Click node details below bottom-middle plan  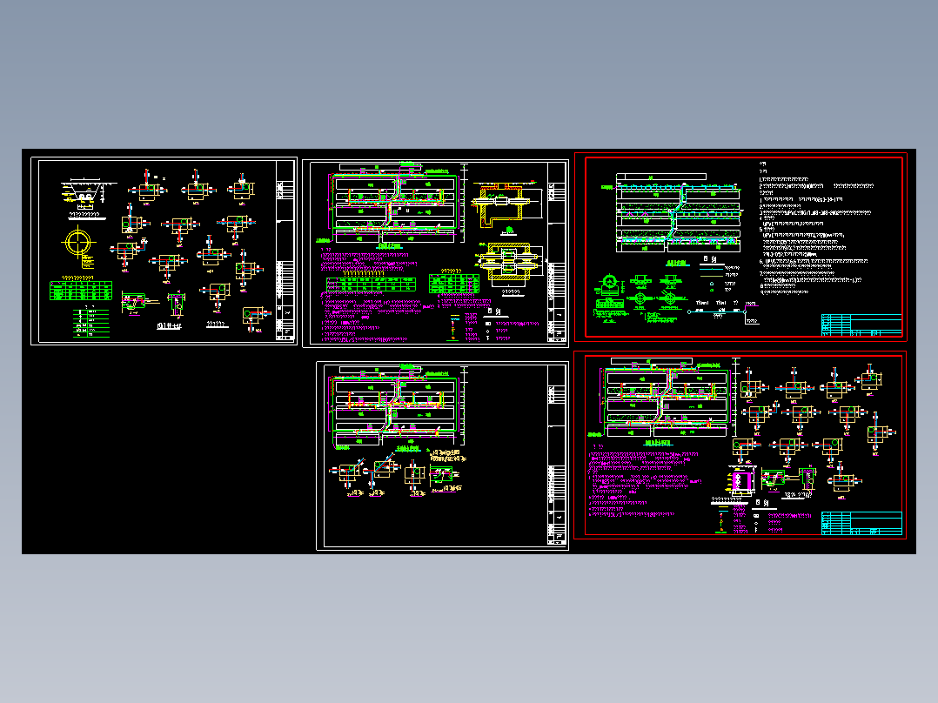pyautogui.click(x=398, y=474)
